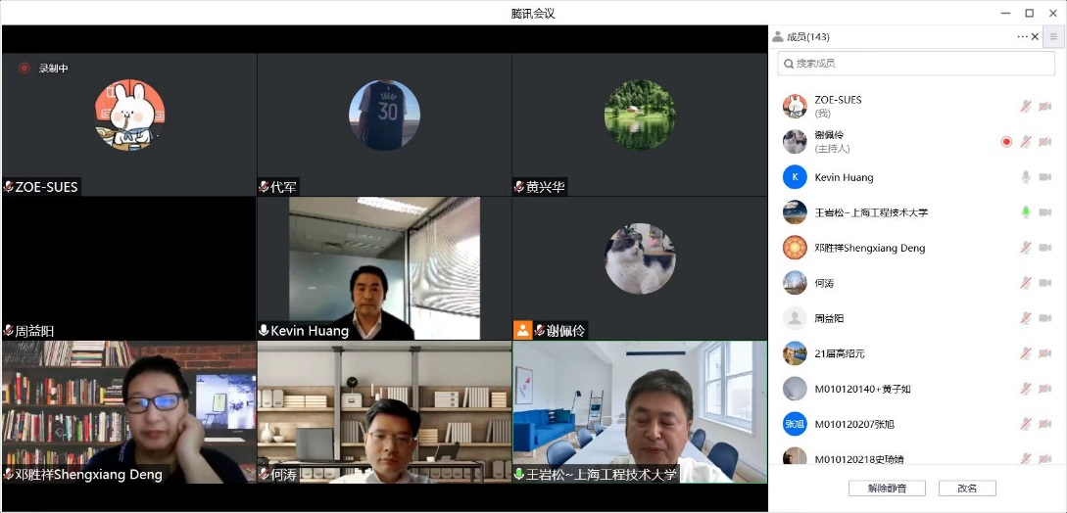Click the mic icon on Kevin Huang's tile
The width and height of the screenshot is (1067, 513).
(264, 331)
